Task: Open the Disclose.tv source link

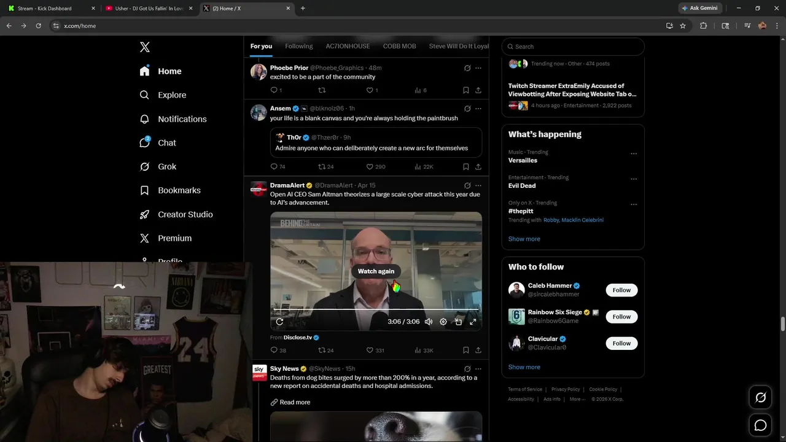Action: [x=297, y=338]
